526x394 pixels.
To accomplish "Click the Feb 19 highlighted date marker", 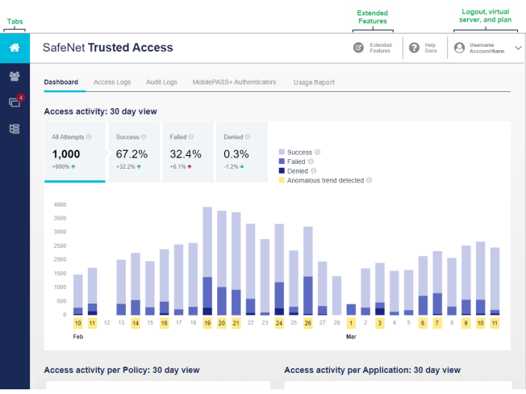I will coord(207,323).
